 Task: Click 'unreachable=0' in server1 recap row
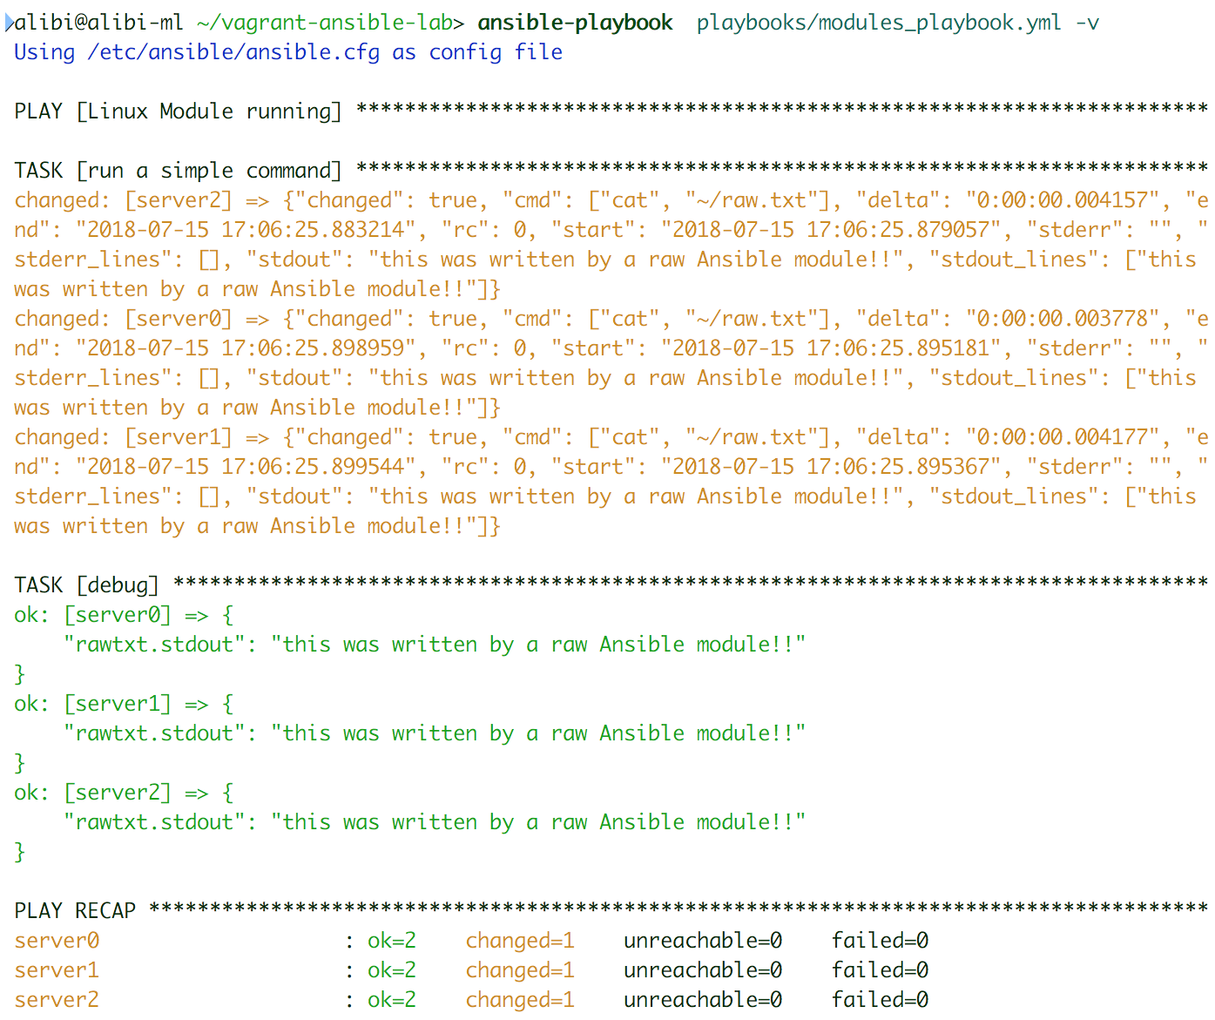pyautogui.click(x=703, y=970)
